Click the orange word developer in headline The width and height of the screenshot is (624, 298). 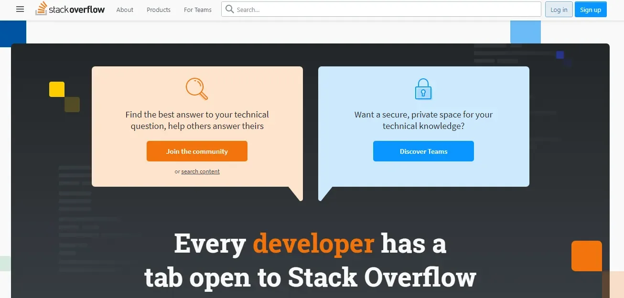point(313,244)
